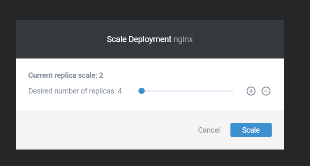Click the number 2 in current scale
This screenshot has width=310, height=166.
point(101,75)
